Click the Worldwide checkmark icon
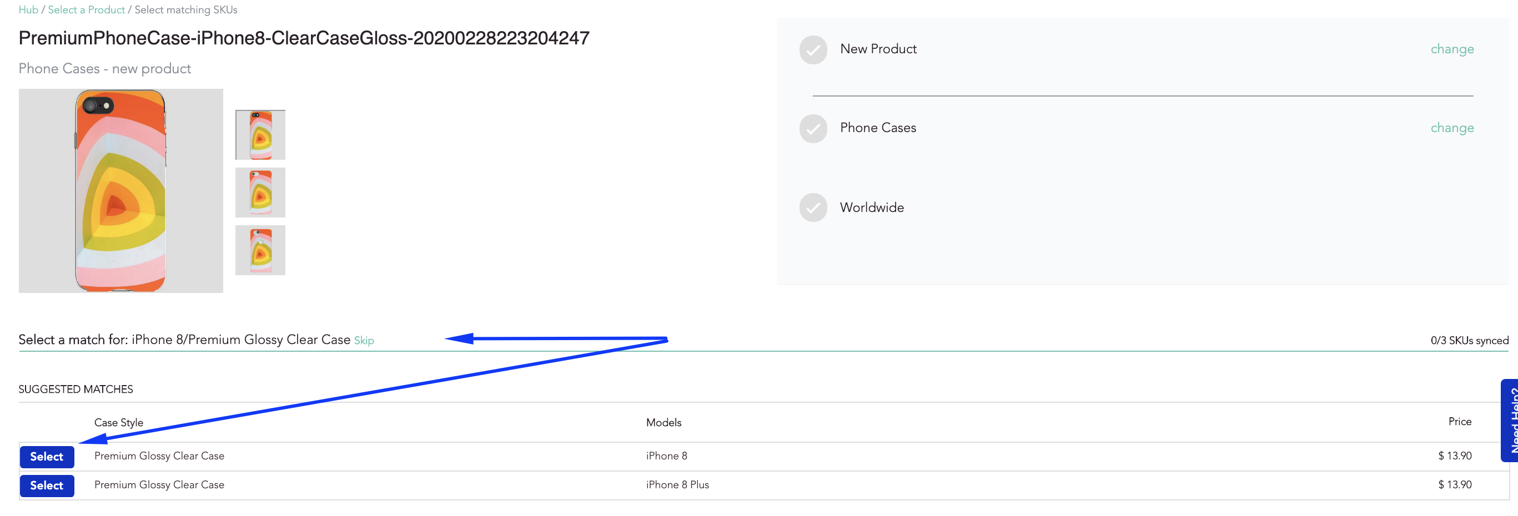Viewport: 1518px width, 516px height. pyautogui.click(x=813, y=208)
